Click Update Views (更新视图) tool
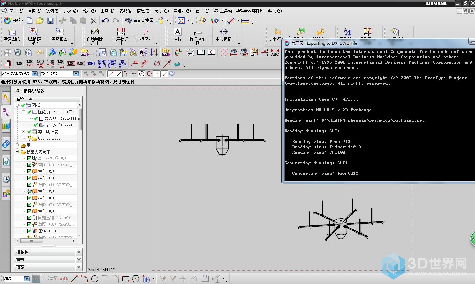This screenshot has height=284, width=475. pos(60,35)
